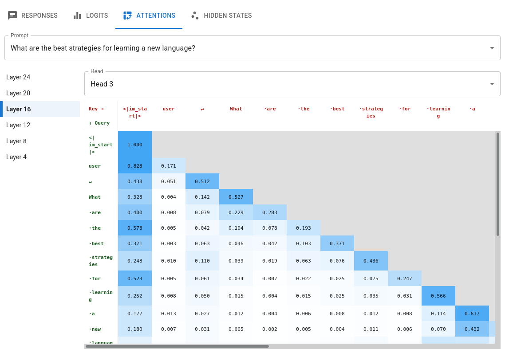Screen dimensions: 505x349
Task: Click the 0.171 attention cell
Action: [x=169, y=166]
